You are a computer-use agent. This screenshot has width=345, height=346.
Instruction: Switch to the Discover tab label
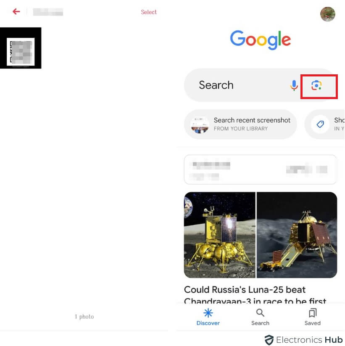click(208, 323)
